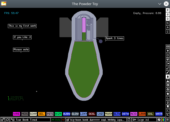The width and height of the screenshot is (170, 122).
Task: Click the 'If you like it' sign
Action: (x=22, y=37)
